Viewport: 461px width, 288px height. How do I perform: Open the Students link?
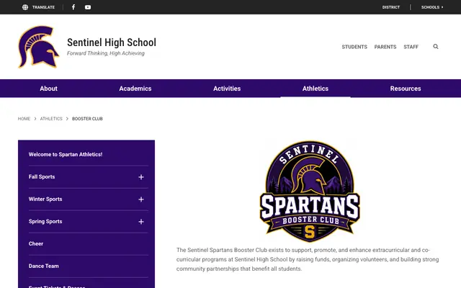pos(354,47)
